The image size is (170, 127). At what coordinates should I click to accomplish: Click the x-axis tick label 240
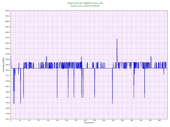(85, 120)
